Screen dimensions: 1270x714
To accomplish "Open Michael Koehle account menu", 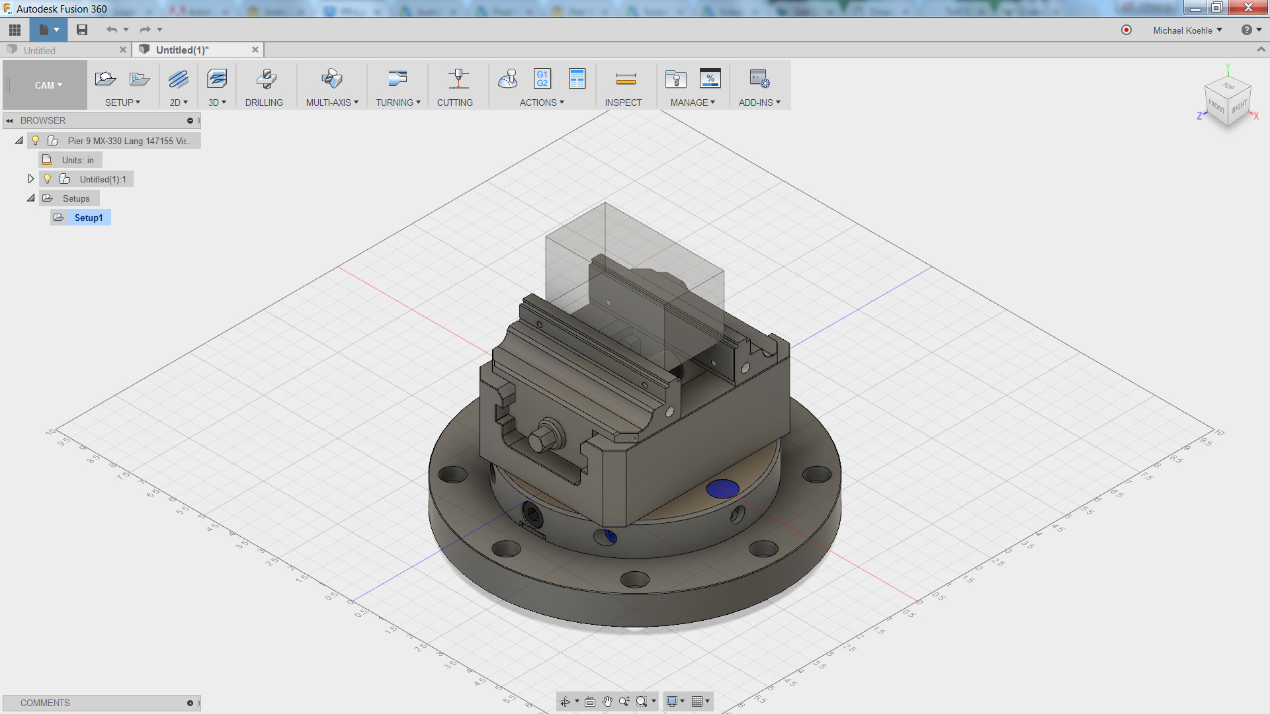I will point(1188,30).
